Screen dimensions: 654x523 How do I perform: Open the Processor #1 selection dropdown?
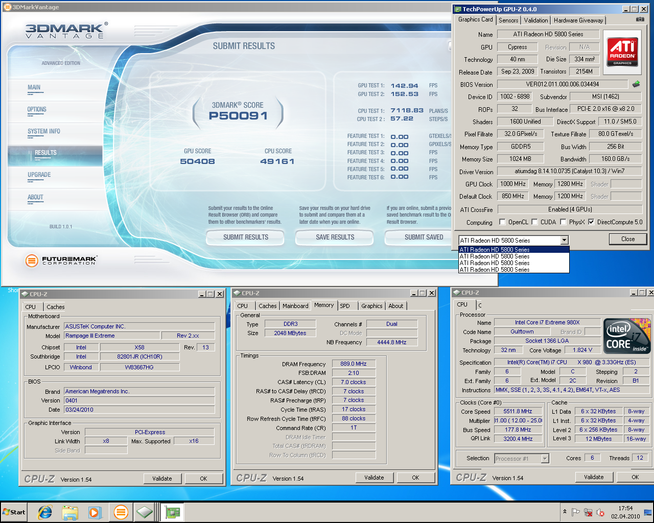pyautogui.click(x=545, y=459)
